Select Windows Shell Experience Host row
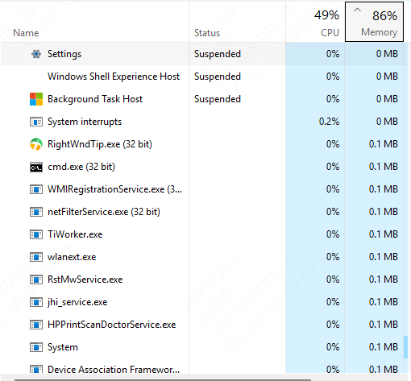The width and height of the screenshot is (411, 381). (204, 77)
